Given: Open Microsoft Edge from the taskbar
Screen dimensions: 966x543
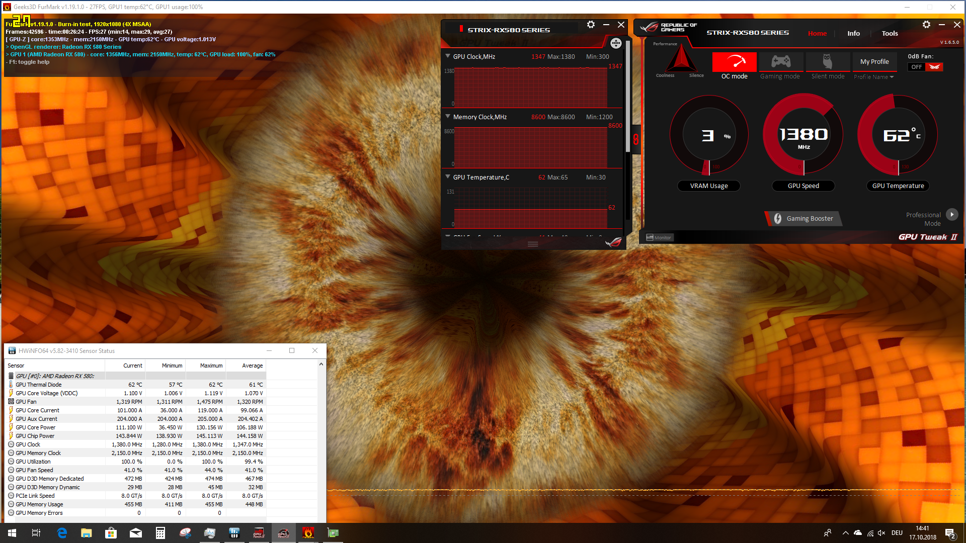Looking at the screenshot, I should point(62,533).
